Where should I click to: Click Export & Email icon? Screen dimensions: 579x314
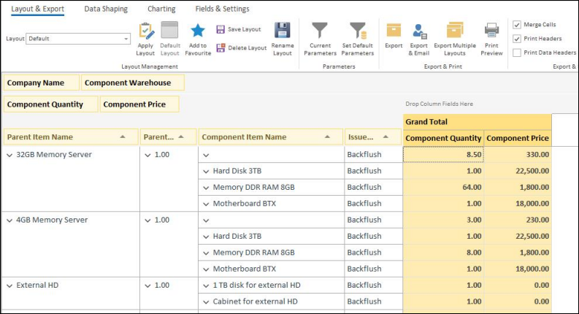tap(419, 31)
